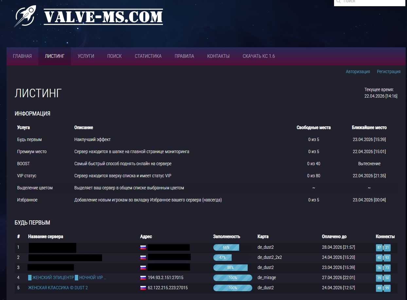Viewport: 407px width, 300px height.
Task: Open the СТАТИСТИКА menu item
Action: (148, 56)
